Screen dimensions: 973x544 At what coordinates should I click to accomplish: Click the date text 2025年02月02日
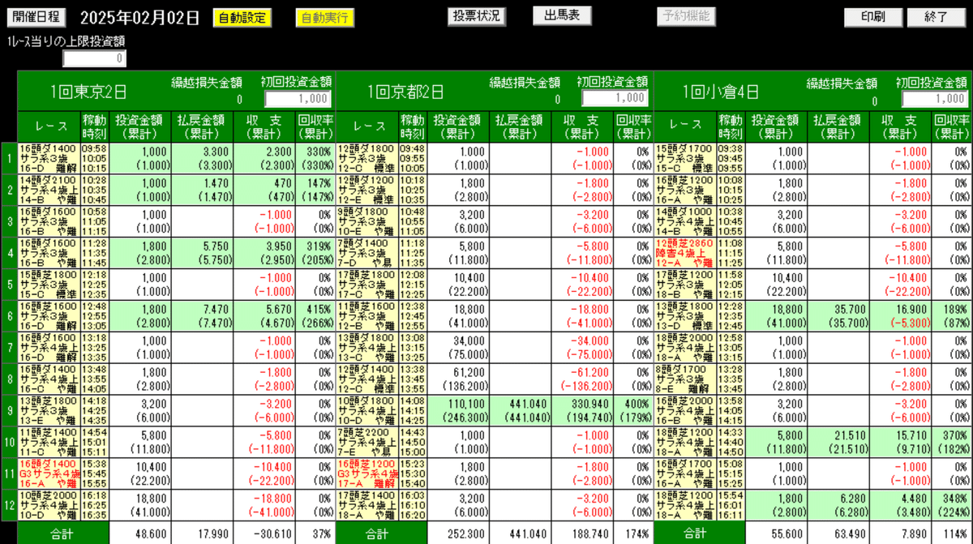(139, 18)
